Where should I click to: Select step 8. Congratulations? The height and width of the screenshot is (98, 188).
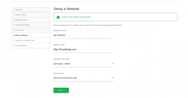click(31, 46)
